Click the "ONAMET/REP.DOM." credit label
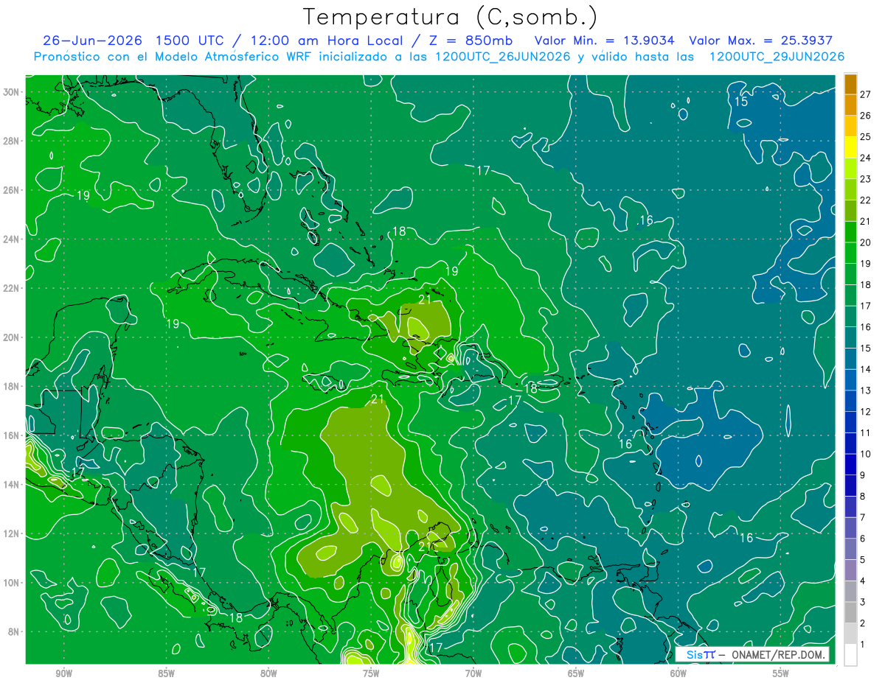The height and width of the screenshot is (683, 885). pyautogui.click(x=778, y=655)
